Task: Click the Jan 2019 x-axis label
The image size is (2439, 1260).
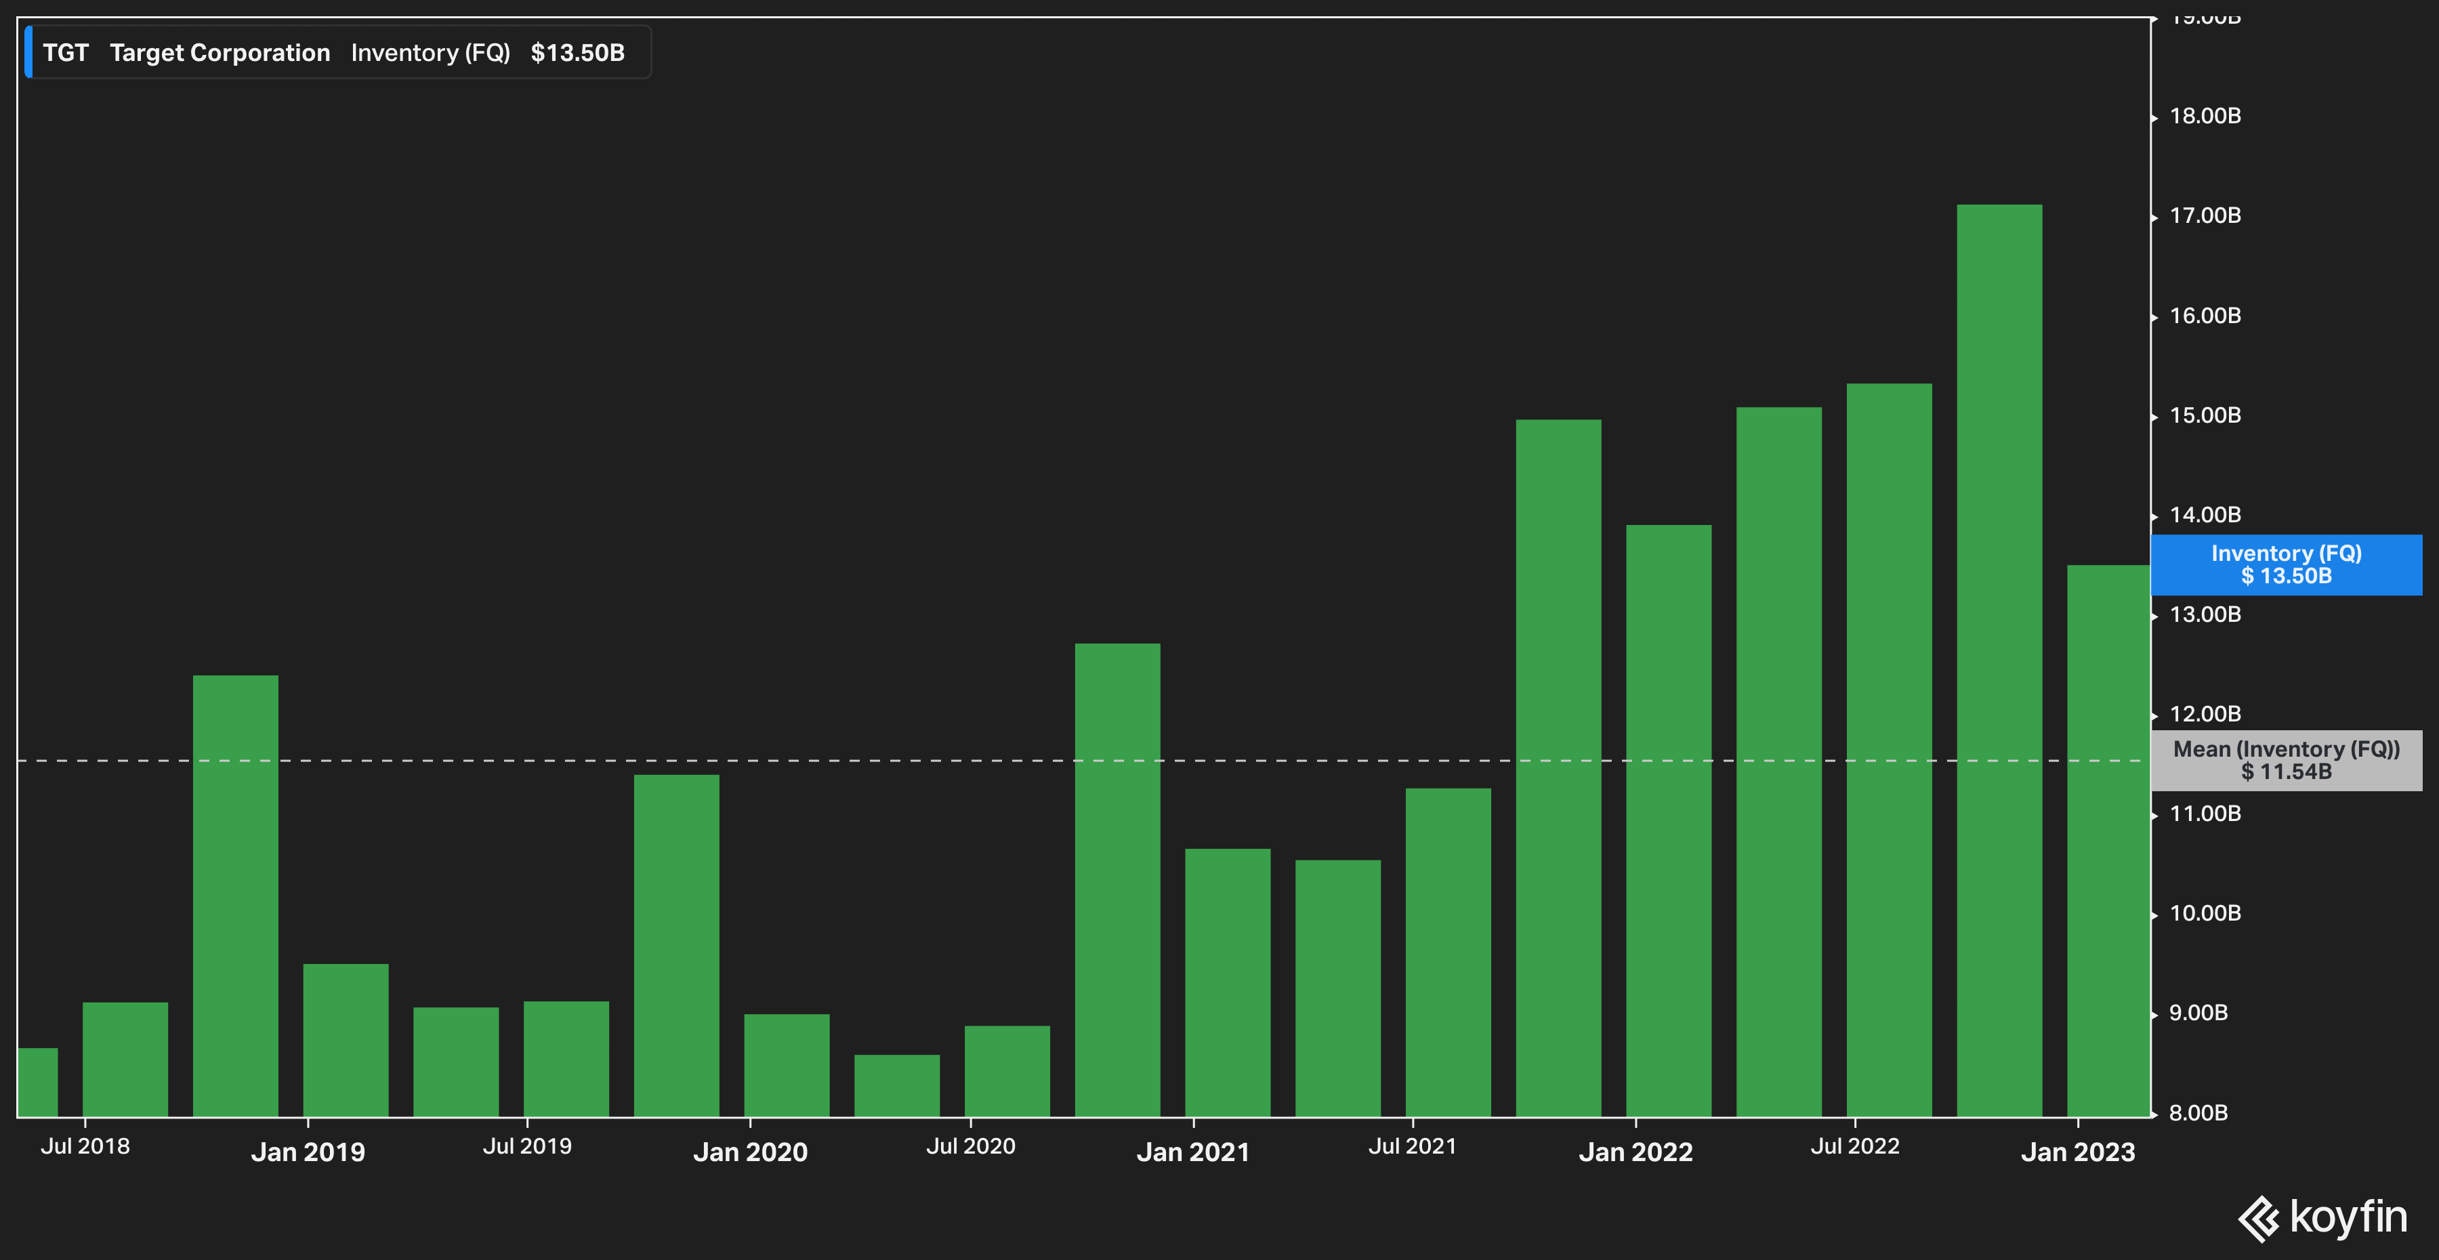Action: pyautogui.click(x=308, y=1152)
